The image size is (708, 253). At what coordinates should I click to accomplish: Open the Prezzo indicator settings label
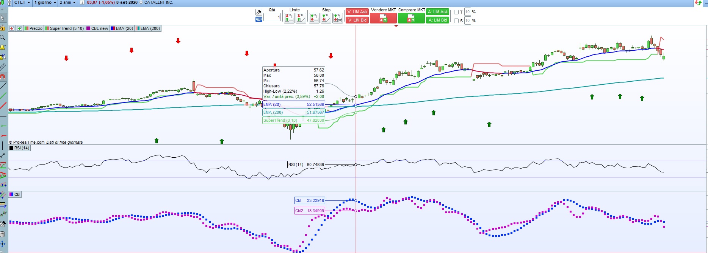click(33, 28)
